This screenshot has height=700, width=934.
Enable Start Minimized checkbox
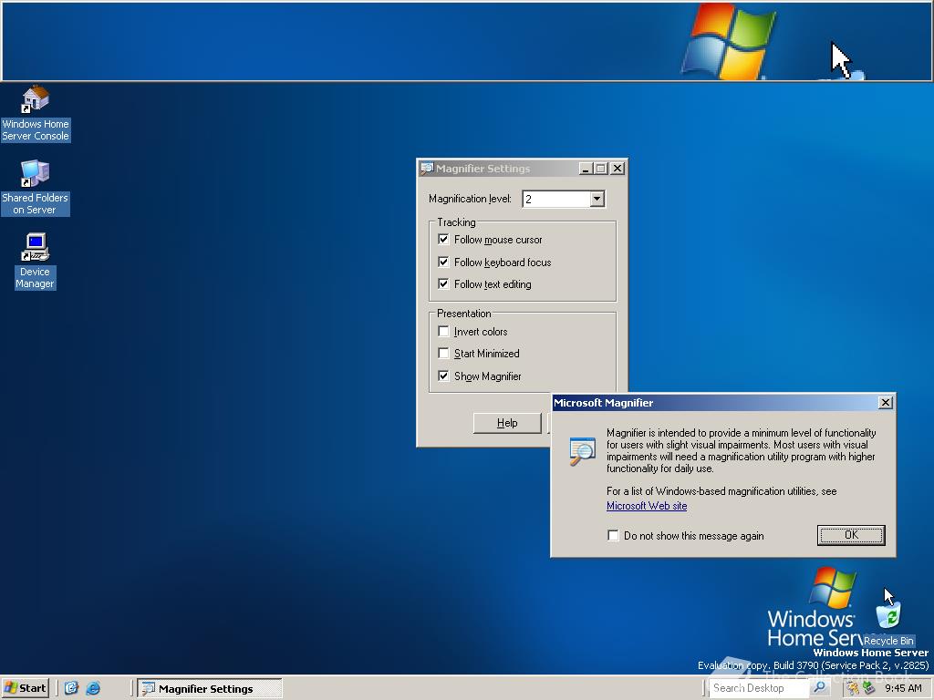coord(443,353)
